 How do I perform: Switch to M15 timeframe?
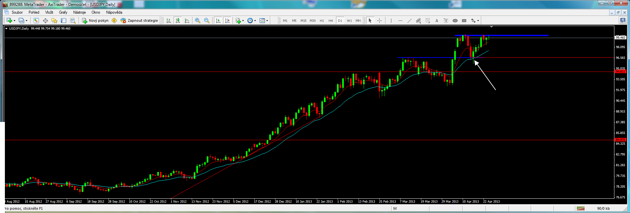tap(303, 20)
